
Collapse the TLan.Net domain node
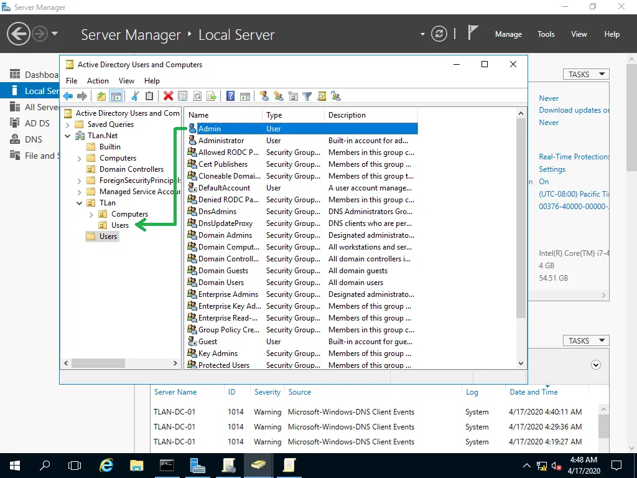tap(68, 136)
